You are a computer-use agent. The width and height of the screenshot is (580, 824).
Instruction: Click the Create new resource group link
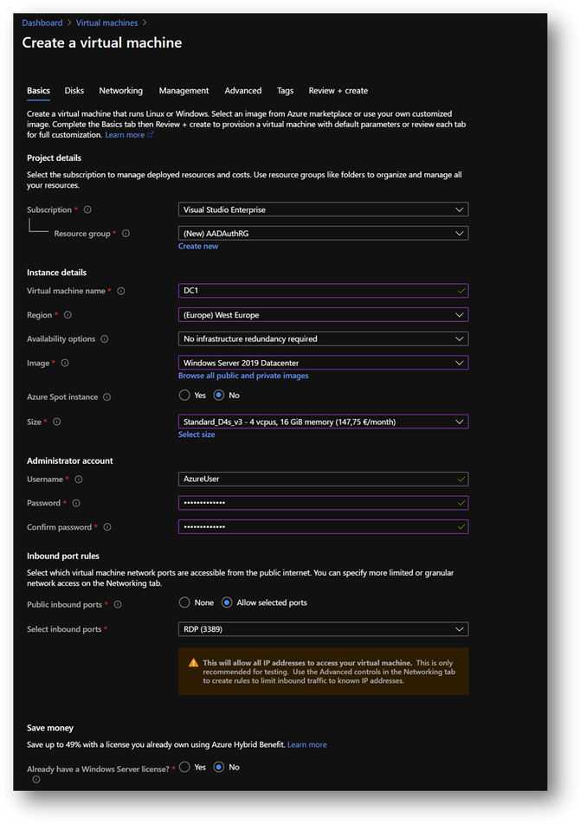tap(198, 247)
